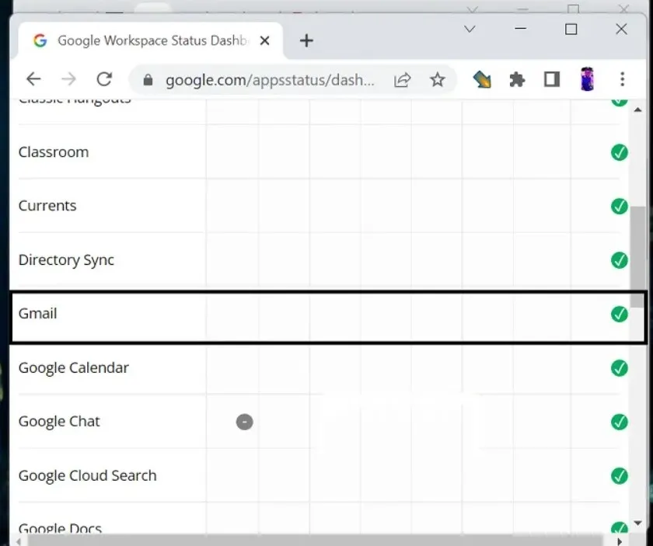The width and height of the screenshot is (653, 546).
Task: Click the Google Chat status checkmark
Action: [x=620, y=422]
